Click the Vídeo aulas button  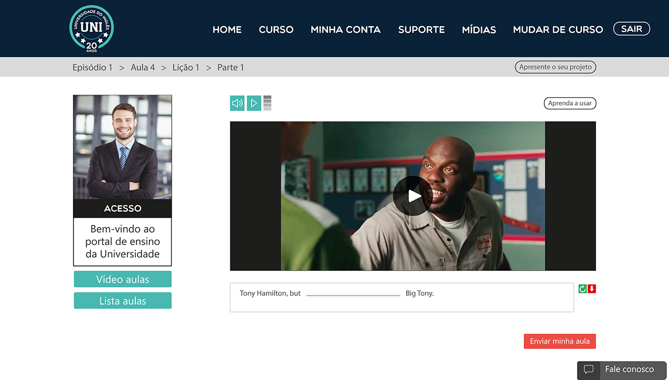coord(123,279)
